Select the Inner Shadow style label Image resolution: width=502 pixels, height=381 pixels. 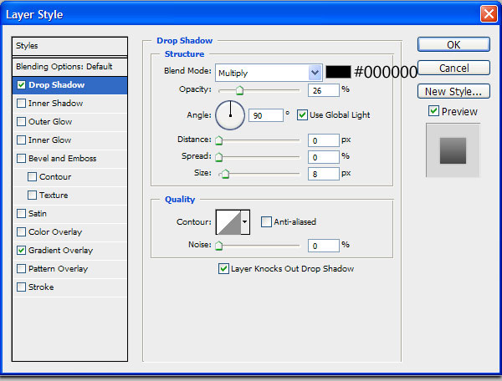click(x=56, y=104)
